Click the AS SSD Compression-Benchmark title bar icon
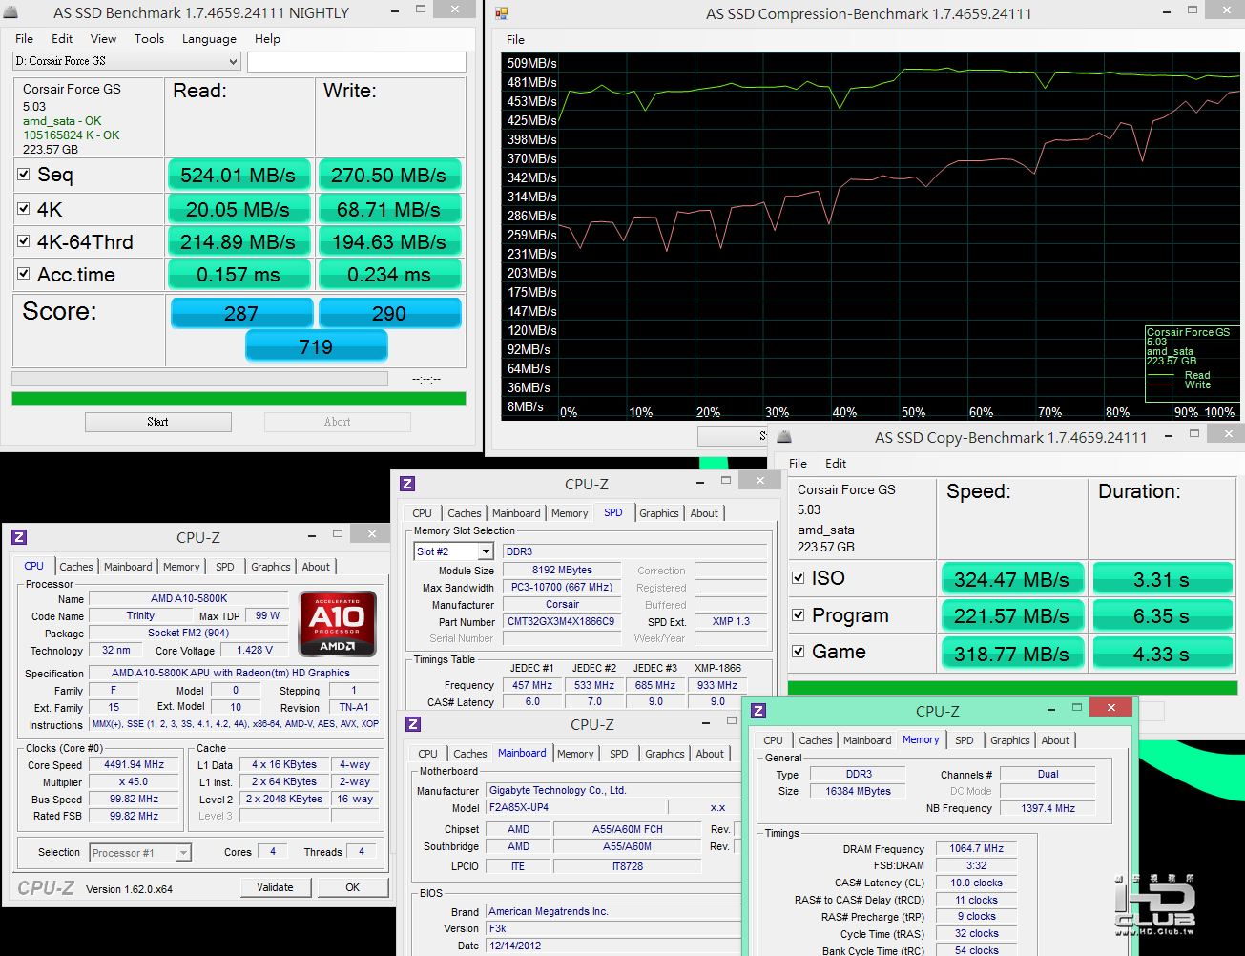This screenshot has height=956, width=1245. 502,13
